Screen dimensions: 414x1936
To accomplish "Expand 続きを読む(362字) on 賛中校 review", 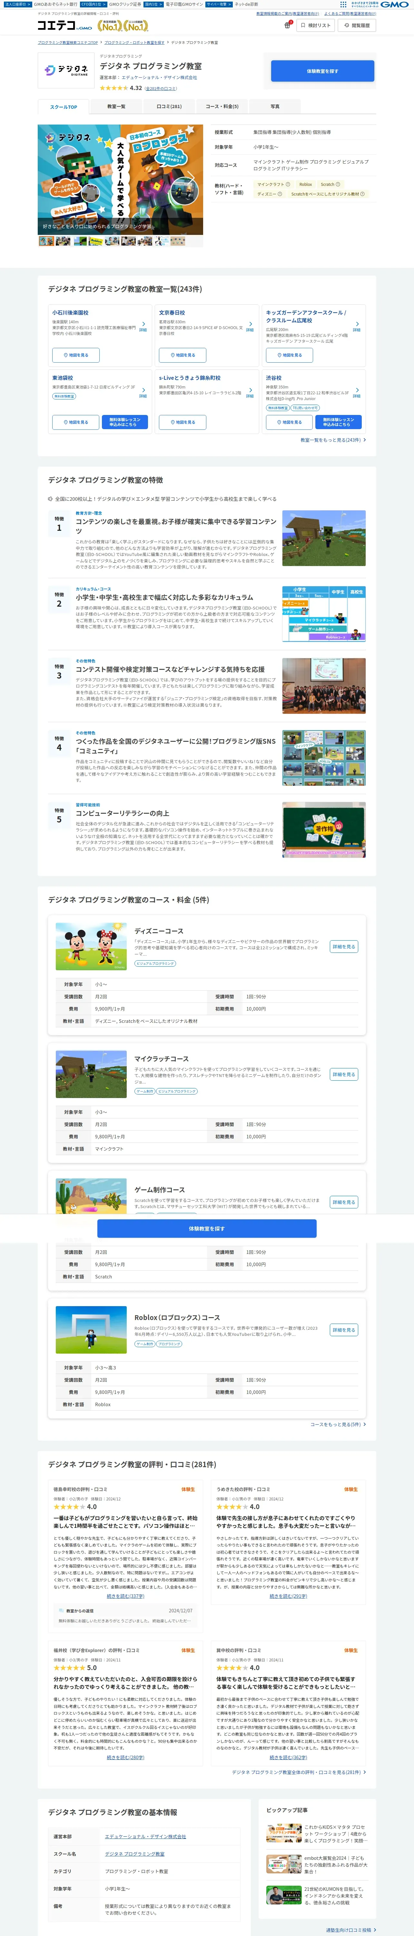I will (x=289, y=1757).
